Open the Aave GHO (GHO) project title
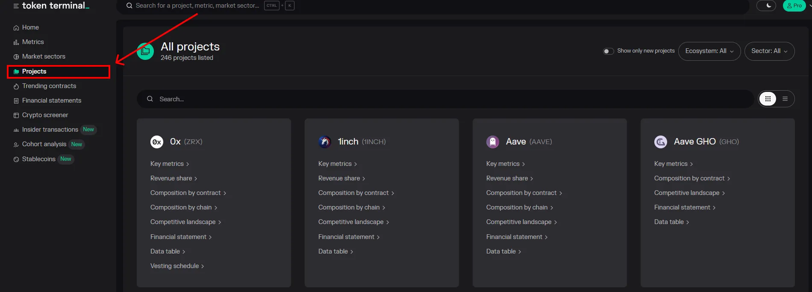The height and width of the screenshot is (292, 812). pos(706,142)
